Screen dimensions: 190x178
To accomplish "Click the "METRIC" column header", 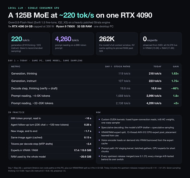I will pyautogui.click(x=16, y=67).
